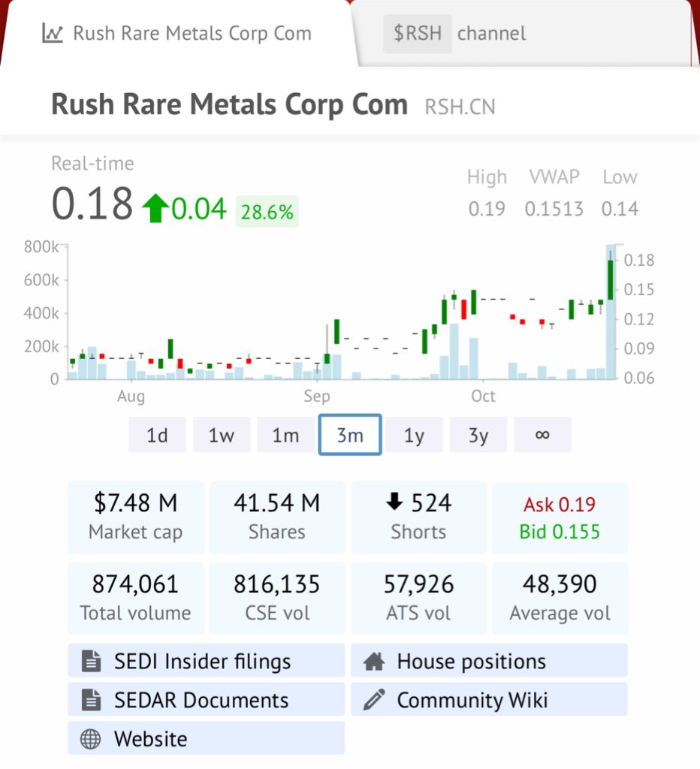
Task: Open SEDAR Documents link
Action: click(207, 699)
